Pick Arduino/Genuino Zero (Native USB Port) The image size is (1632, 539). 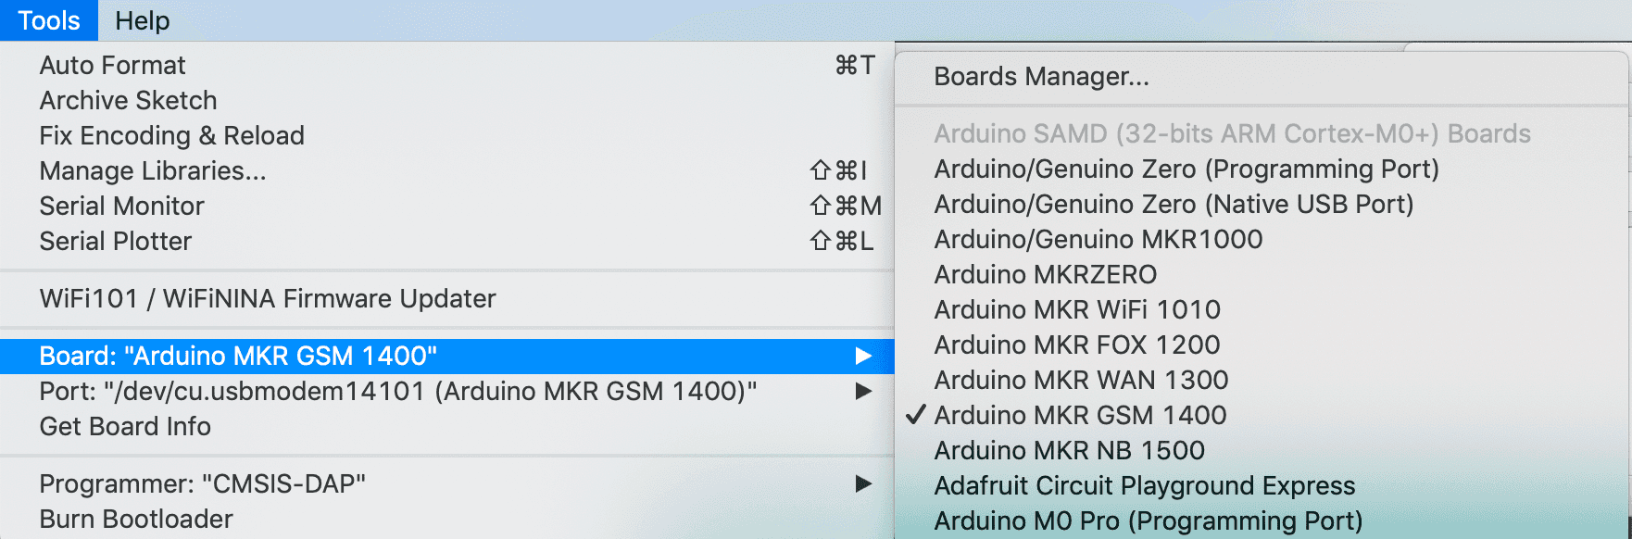click(1174, 204)
